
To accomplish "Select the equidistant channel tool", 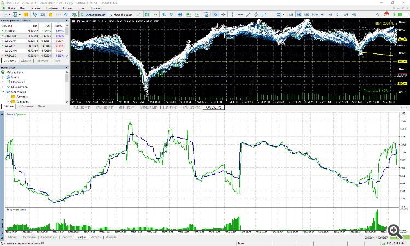I will coord(256,15).
